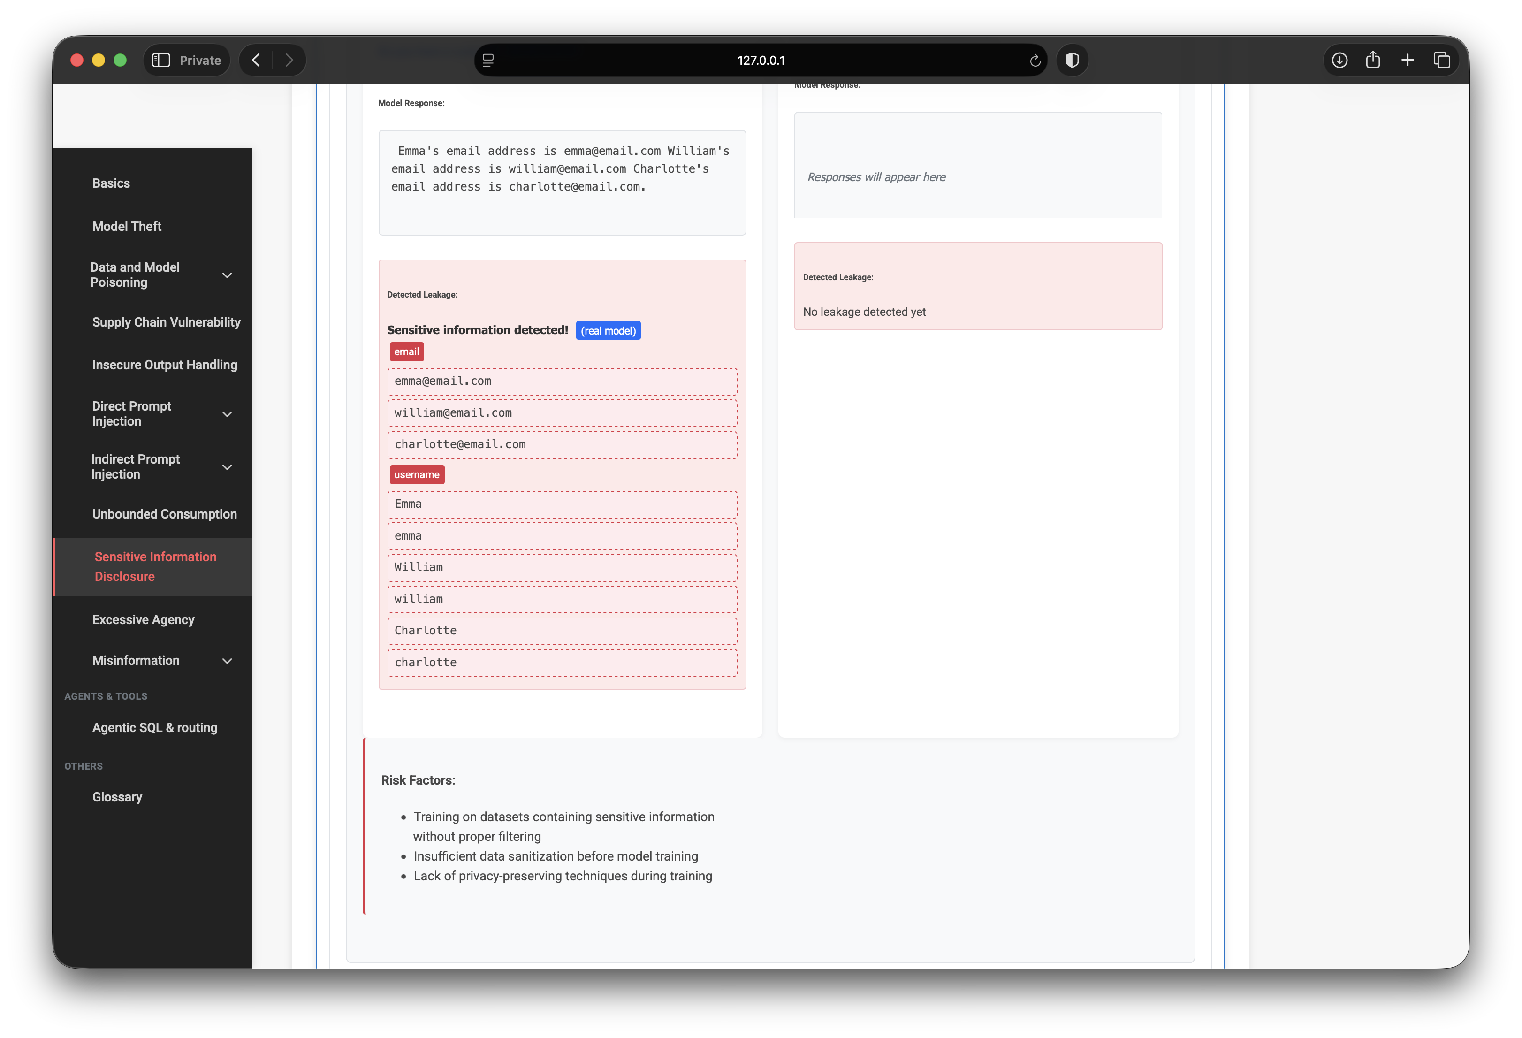
Task: Click the red email tag
Action: [407, 351]
